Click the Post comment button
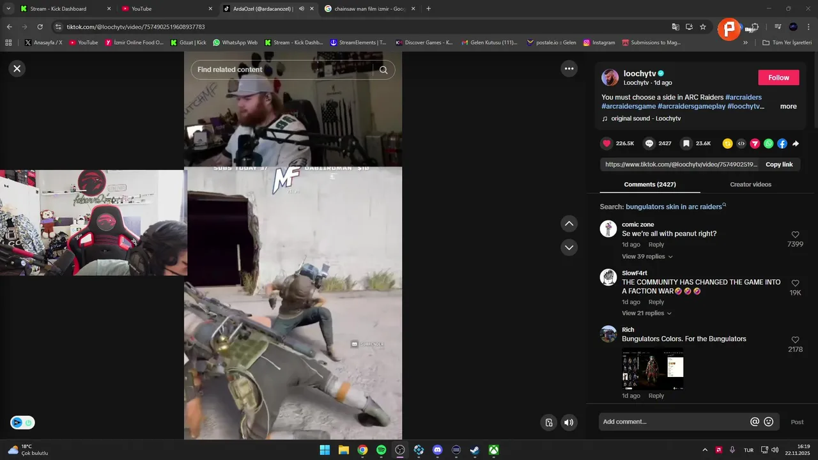The height and width of the screenshot is (460, 818). [797, 422]
